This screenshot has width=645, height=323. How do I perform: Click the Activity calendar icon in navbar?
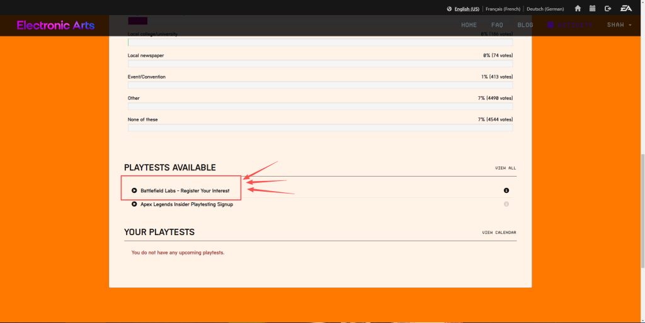pyautogui.click(x=551, y=25)
